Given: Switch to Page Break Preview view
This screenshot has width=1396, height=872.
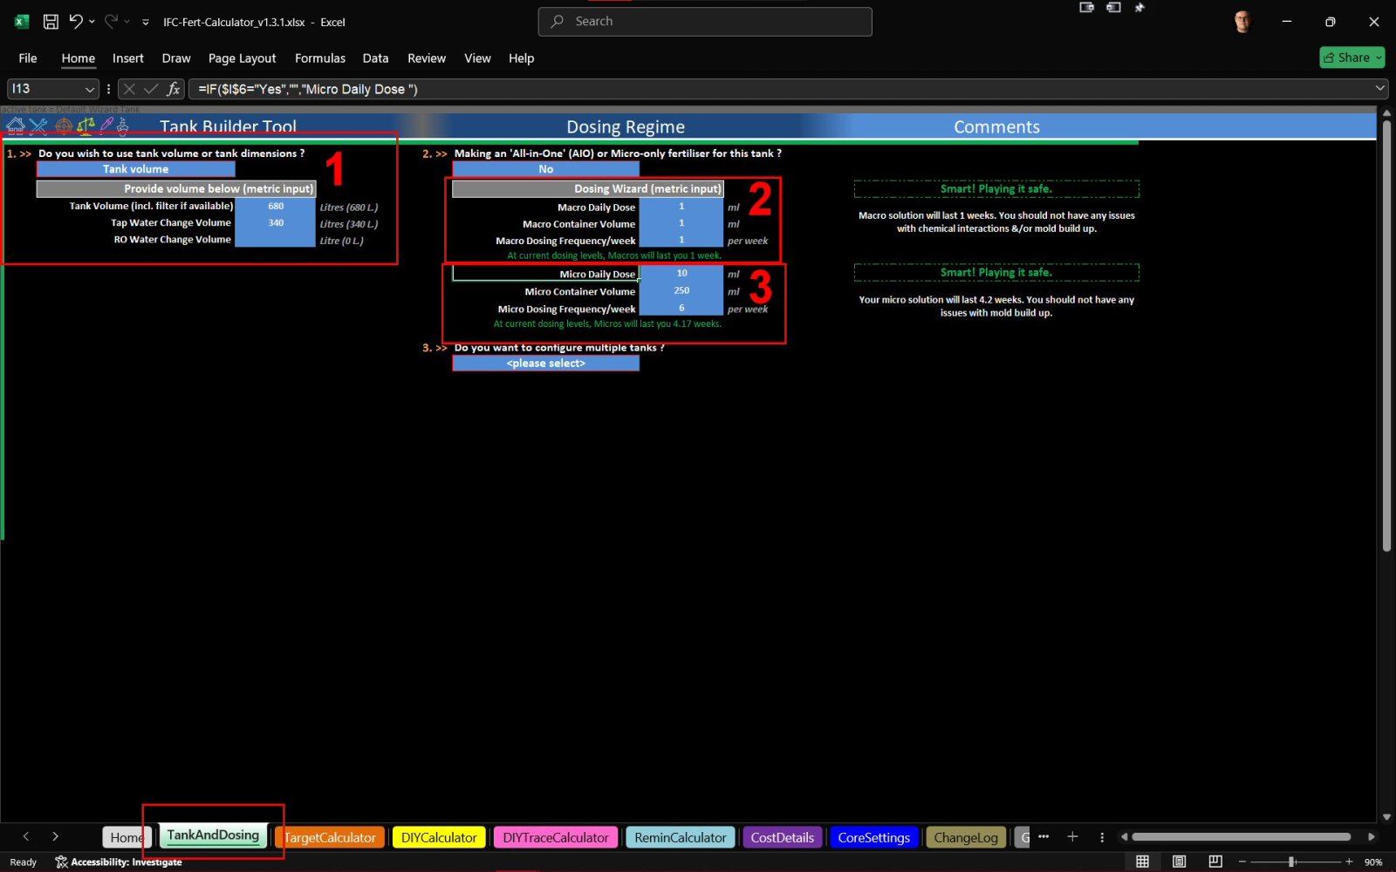Looking at the screenshot, I should pos(1215,862).
